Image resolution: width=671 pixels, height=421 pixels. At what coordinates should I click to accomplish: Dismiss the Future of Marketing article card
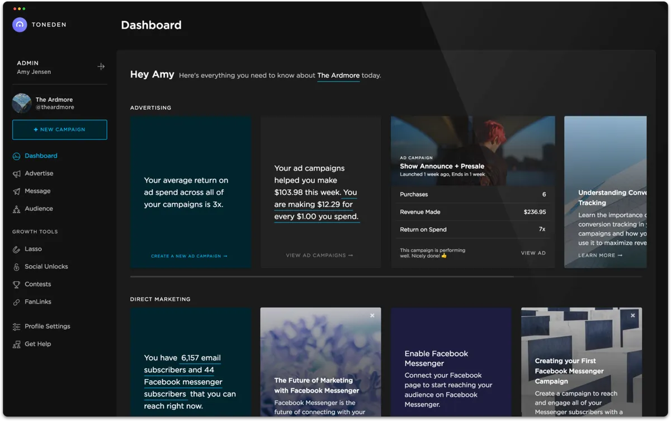tap(372, 315)
